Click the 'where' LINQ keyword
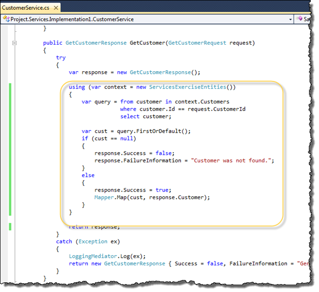The image size is (319, 292). pos(128,109)
